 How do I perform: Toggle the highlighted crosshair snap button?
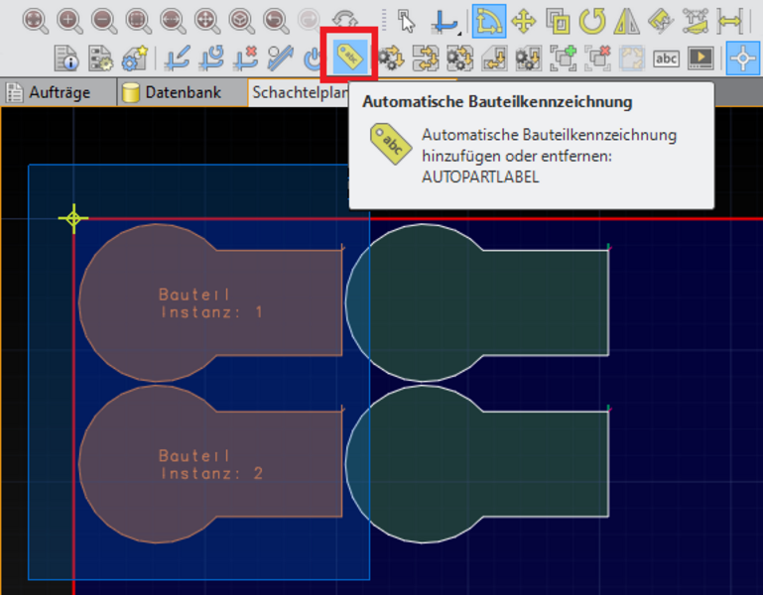tap(743, 59)
